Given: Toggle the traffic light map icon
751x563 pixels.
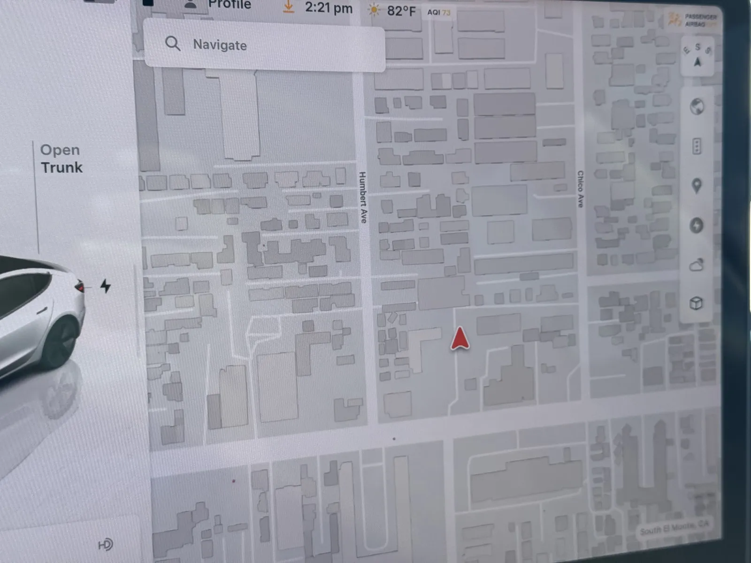Looking at the screenshot, I should pos(697,146).
